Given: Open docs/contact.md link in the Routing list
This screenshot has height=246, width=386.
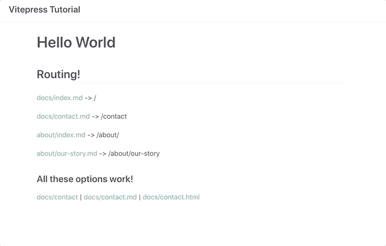Looking at the screenshot, I should 63,116.
